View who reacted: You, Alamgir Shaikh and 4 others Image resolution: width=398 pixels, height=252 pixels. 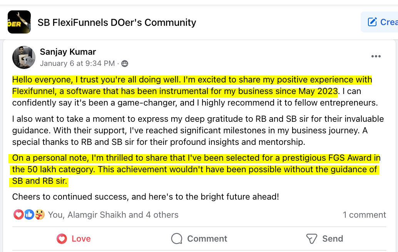(x=113, y=215)
